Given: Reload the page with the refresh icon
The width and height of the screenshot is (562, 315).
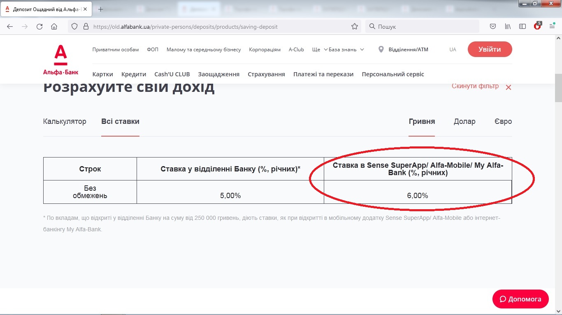Looking at the screenshot, I should coord(39,27).
